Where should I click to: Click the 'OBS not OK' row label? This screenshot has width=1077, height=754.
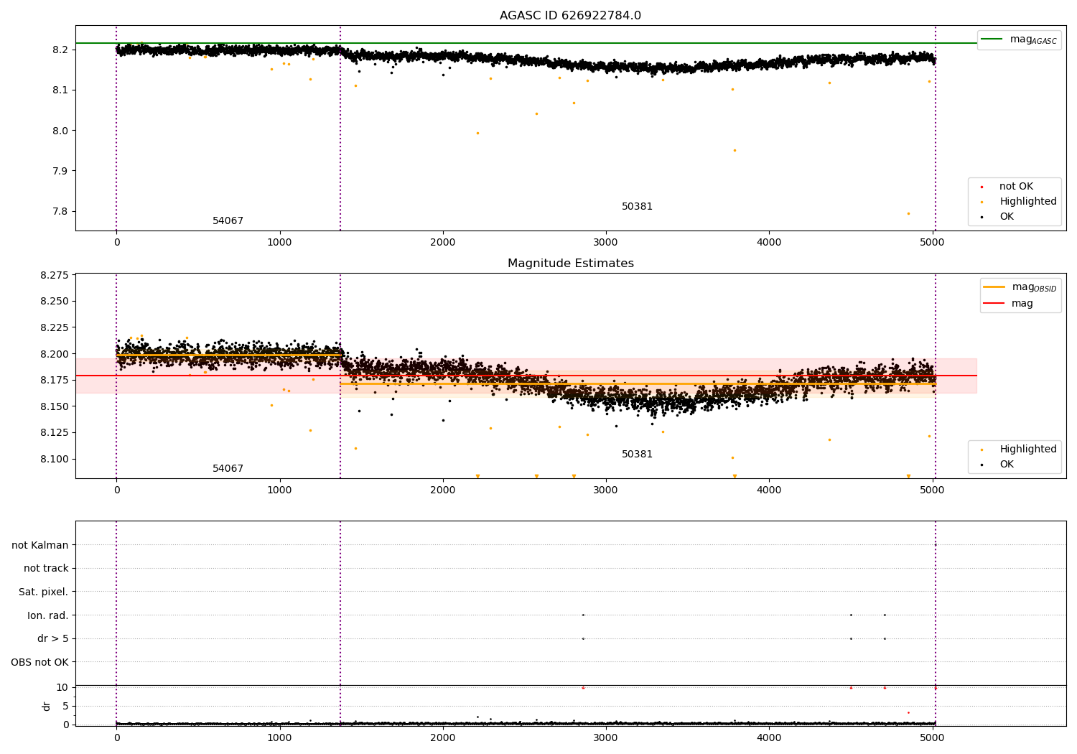40,662
